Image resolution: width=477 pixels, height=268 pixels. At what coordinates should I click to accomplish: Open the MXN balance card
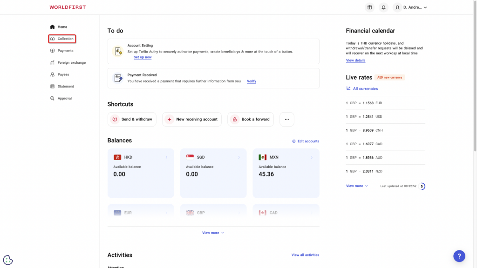(x=286, y=173)
